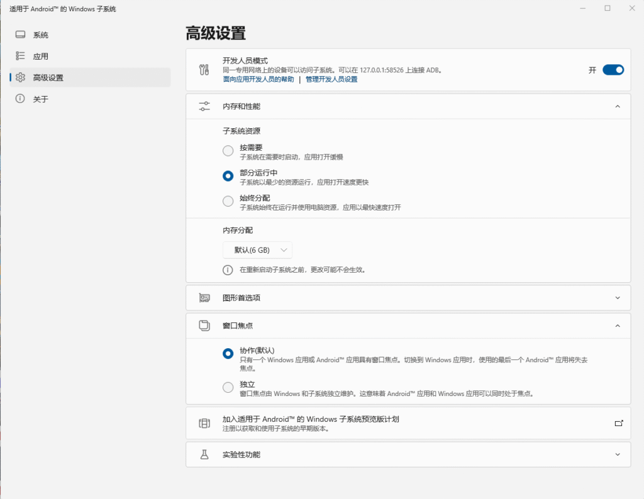Open the 内存分配 默认(6 GB) dropdown
644x499 pixels.
pos(257,250)
